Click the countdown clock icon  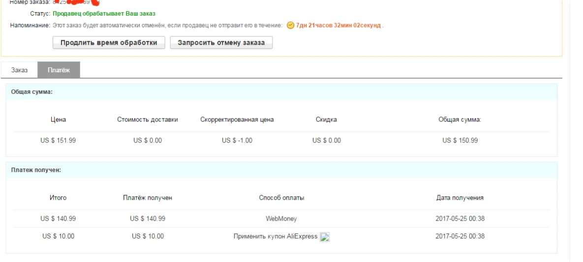pos(290,25)
